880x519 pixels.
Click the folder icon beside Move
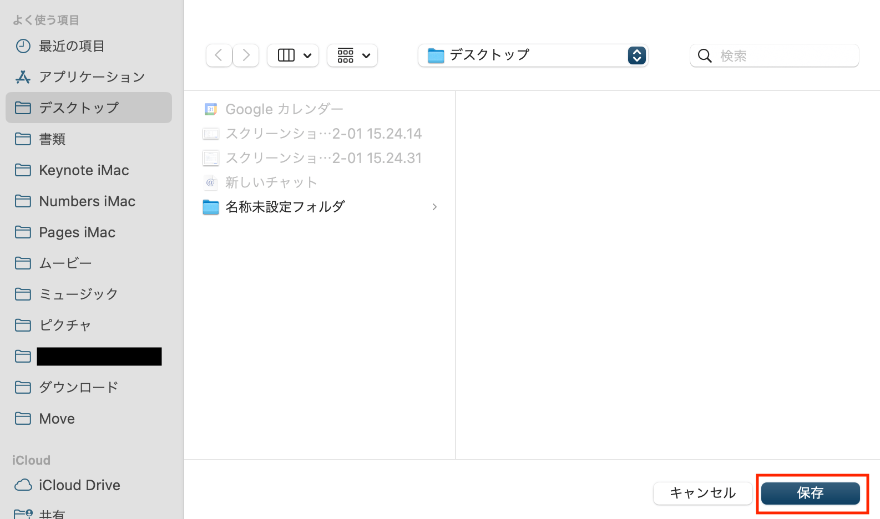[x=23, y=418]
